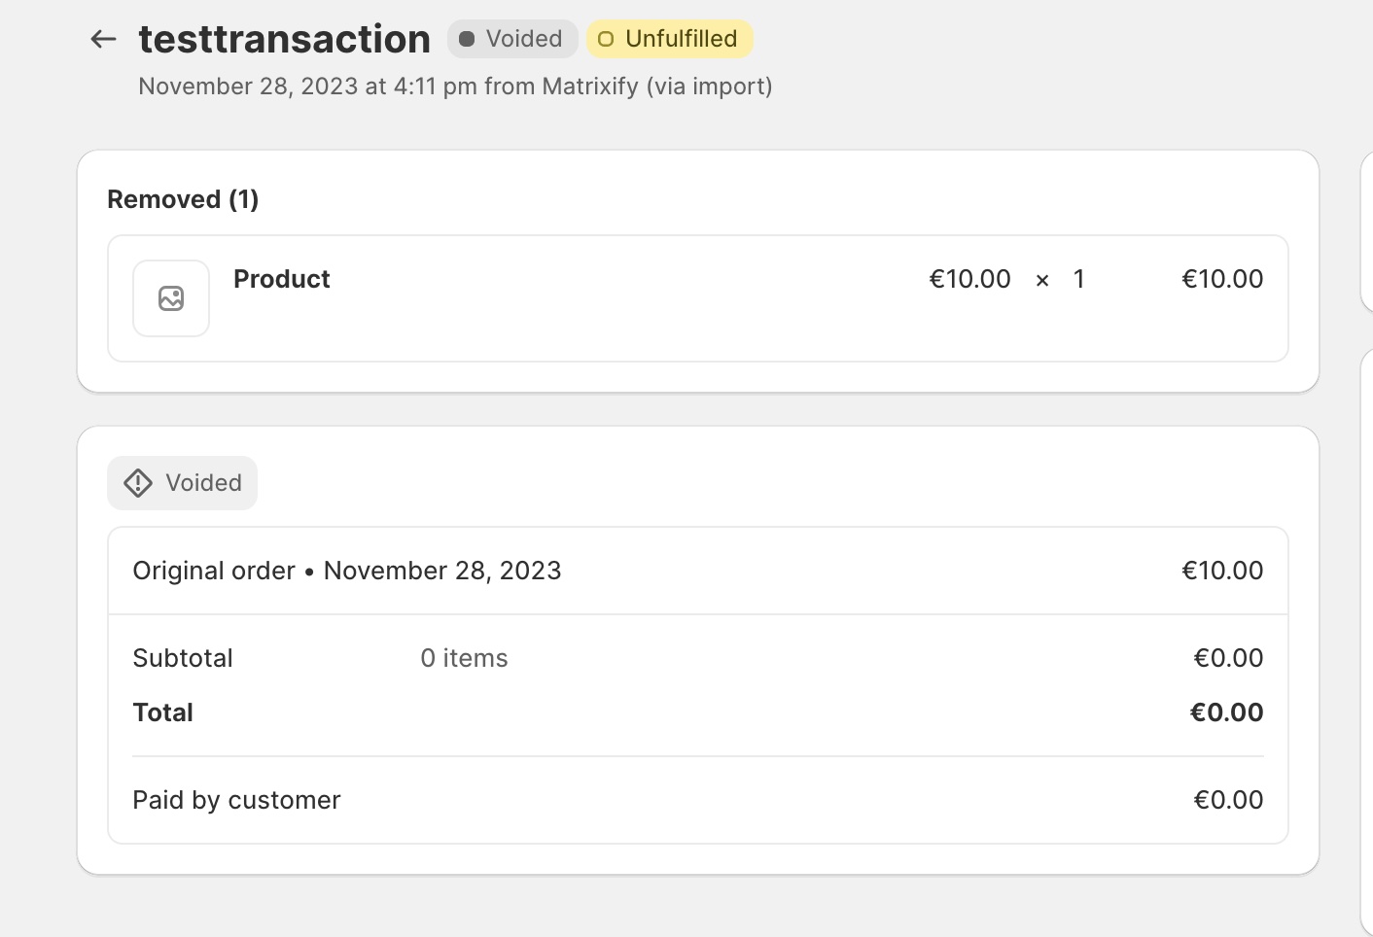
Task: Click the quantity value of 1
Action: [x=1078, y=279]
